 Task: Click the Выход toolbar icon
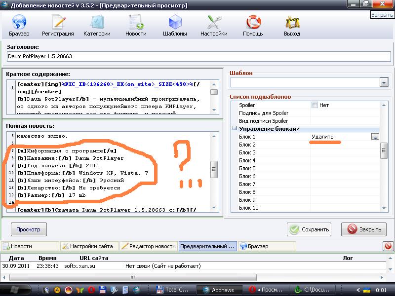(292, 23)
